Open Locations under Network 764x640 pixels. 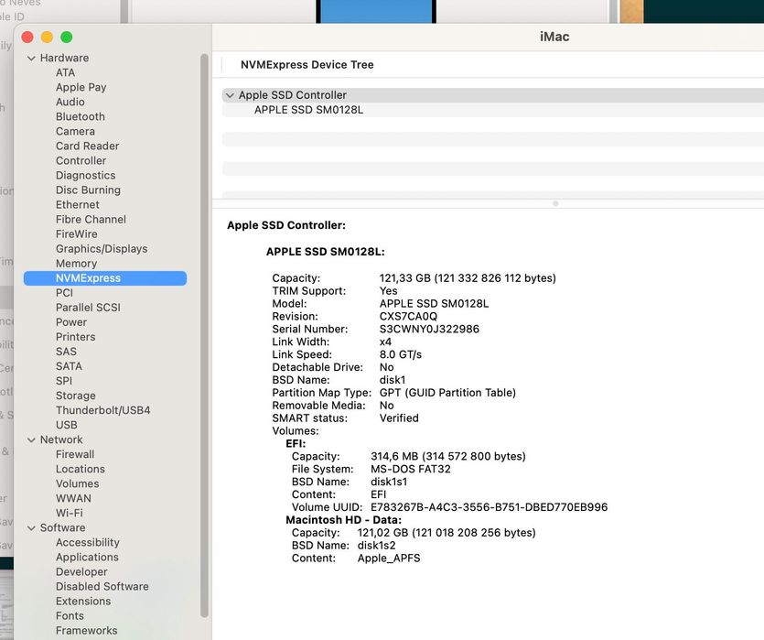(x=81, y=469)
